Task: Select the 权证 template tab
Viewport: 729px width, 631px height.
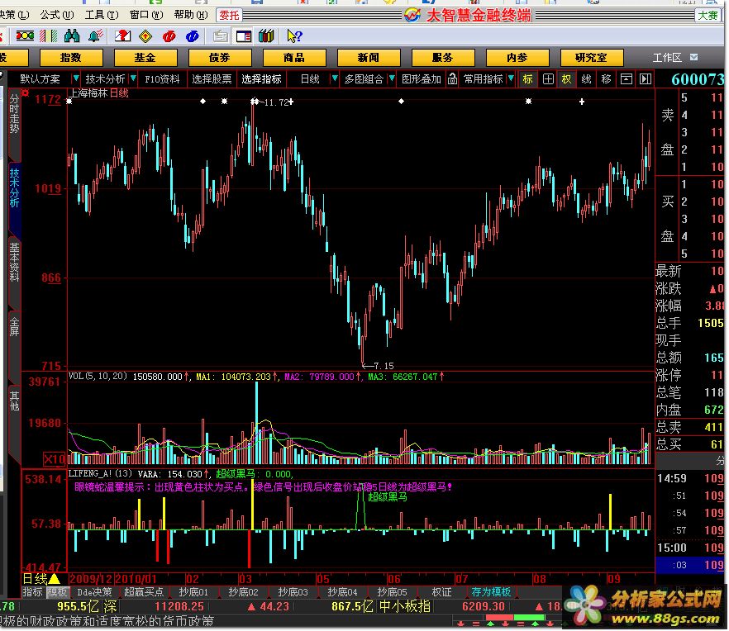Action: pyautogui.click(x=441, y=592)
